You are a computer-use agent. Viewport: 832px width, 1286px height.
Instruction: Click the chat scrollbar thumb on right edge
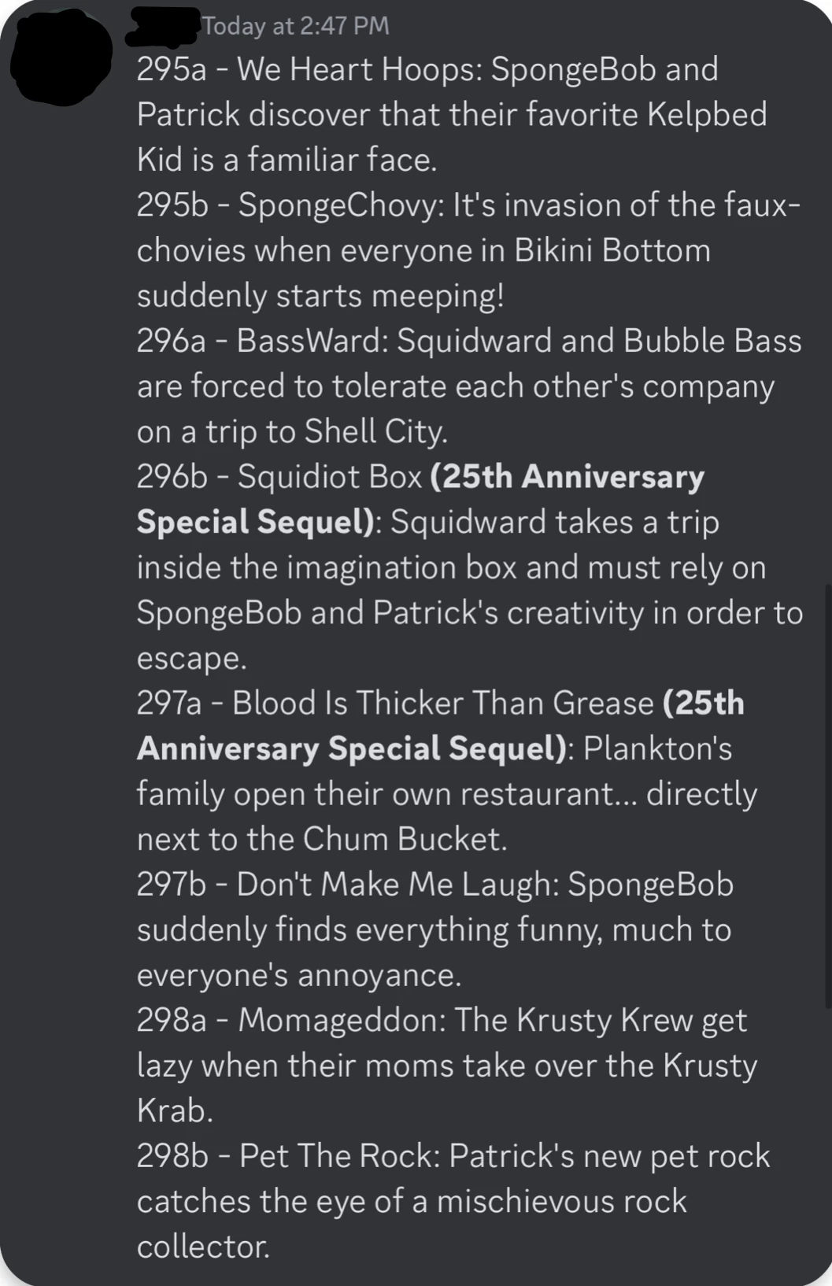tap(827, 795)
